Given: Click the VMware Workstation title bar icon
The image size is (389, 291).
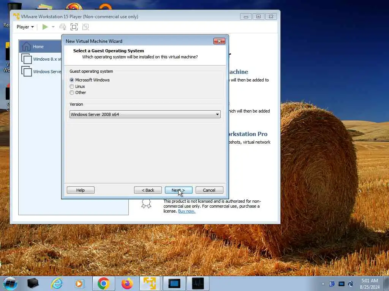Looking at the screenshot, I should (x=16, y=16).
